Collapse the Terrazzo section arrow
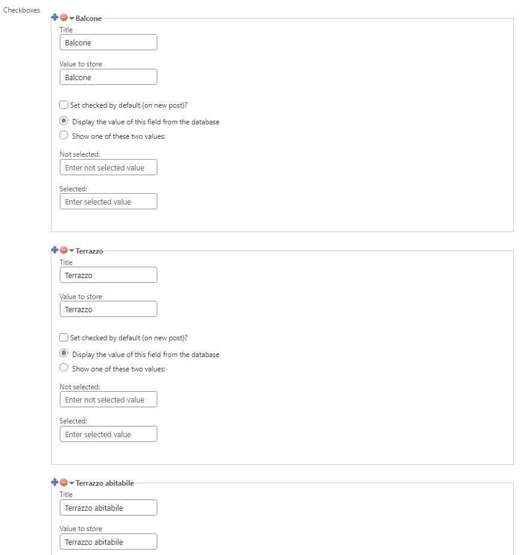Image resolution: width=521 pixels, height=555 pixels. [72, 251]
